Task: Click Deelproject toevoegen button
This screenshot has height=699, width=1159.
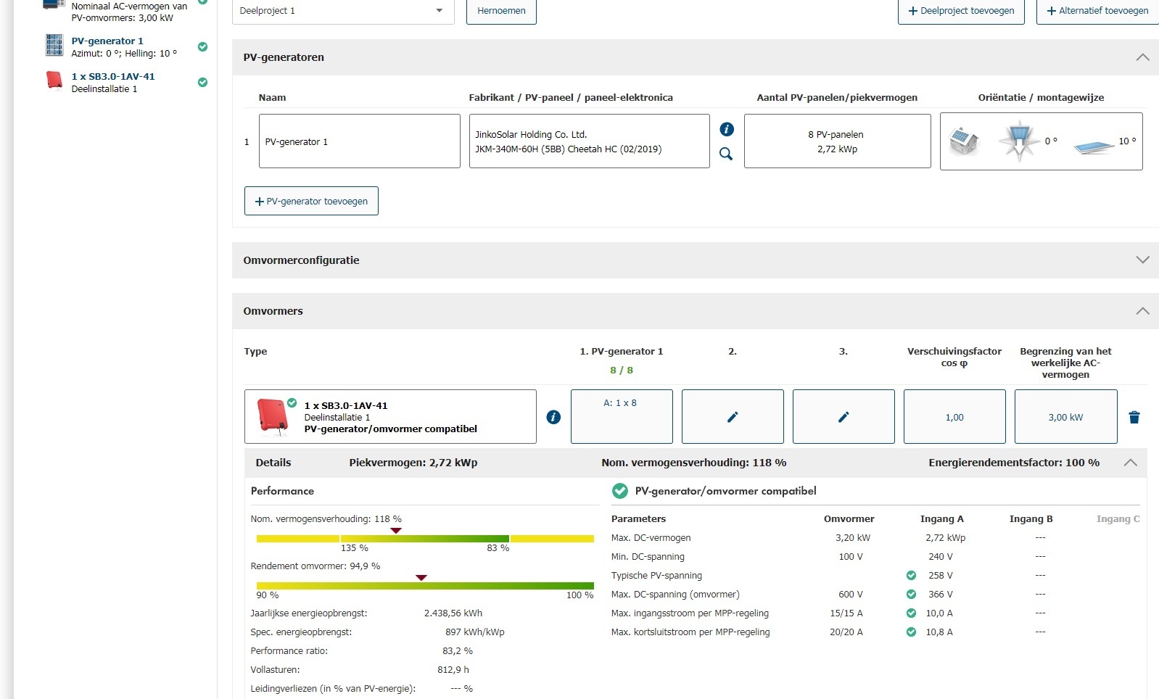Action: [961, 11]
